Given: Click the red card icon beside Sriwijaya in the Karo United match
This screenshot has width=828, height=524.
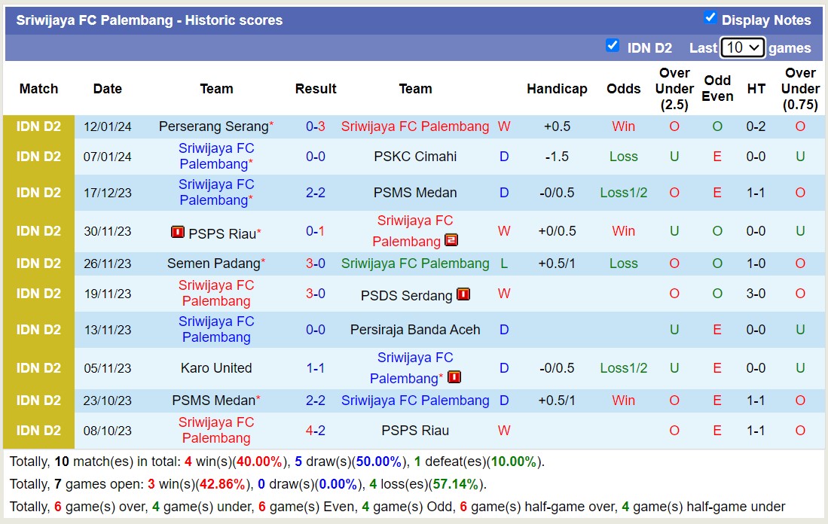Looking at the screenshot, I should [454, 376].
